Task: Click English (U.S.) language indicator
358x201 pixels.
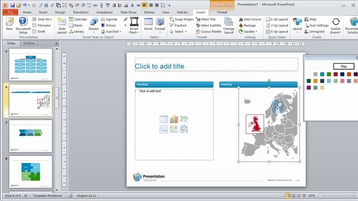Action: click(86, 195)
